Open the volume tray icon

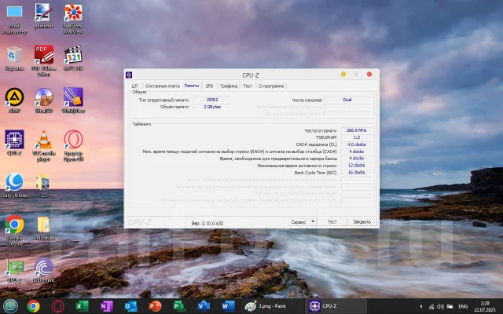(440, 307)
